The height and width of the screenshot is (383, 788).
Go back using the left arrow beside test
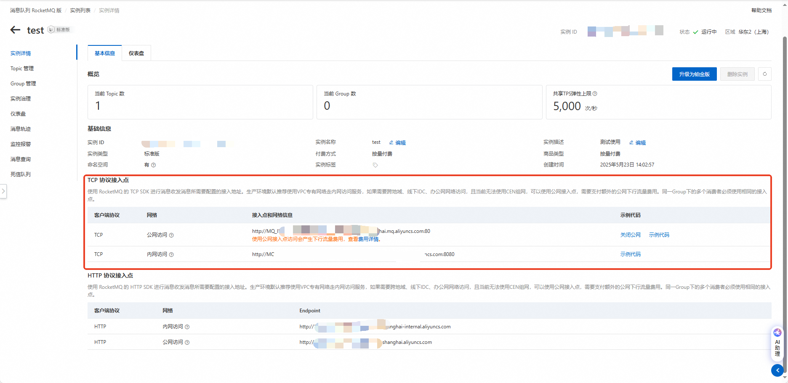(16, 30)
